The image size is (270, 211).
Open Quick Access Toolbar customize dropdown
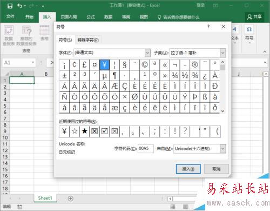[43, 6]
